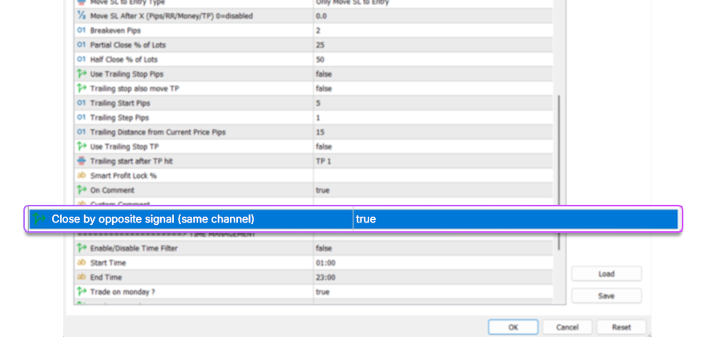Screen dimensions: 713x344
Task: Edit the End Time value field 23:00
Action: pyautogui.click(x=433, y=278)
